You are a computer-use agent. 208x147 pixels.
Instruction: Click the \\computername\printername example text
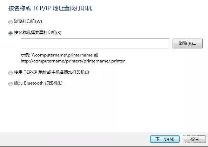[x=62, y=55]
